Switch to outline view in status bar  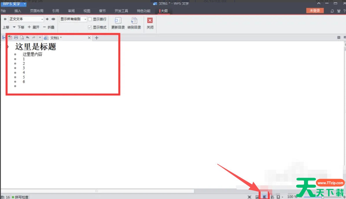pos(264,197)
